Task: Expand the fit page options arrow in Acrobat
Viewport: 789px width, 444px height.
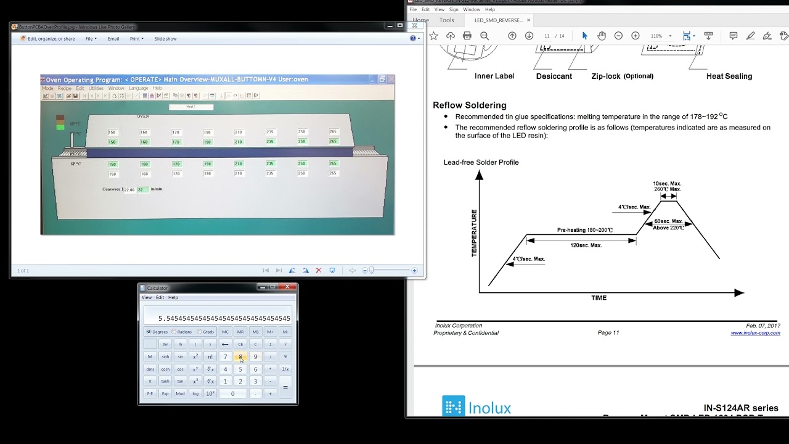Action: [694, 36]
